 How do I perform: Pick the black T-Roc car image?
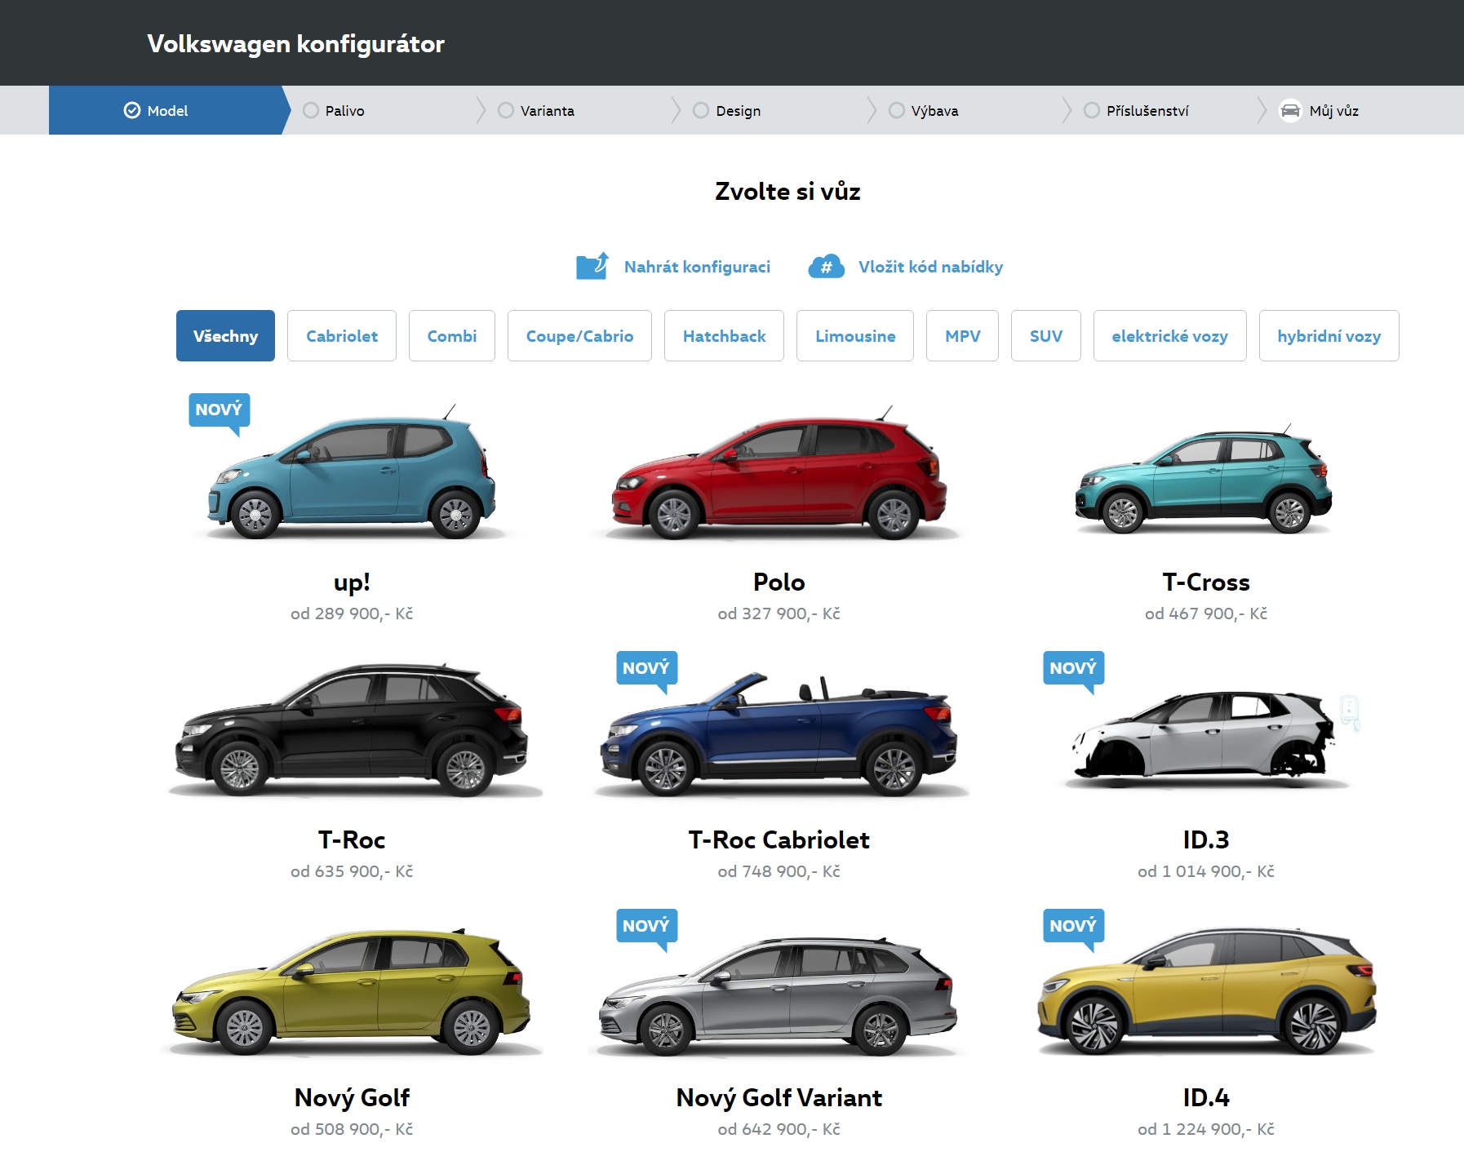(352, 732)
